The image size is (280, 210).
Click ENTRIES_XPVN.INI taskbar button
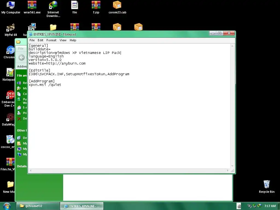coord(81,206)
